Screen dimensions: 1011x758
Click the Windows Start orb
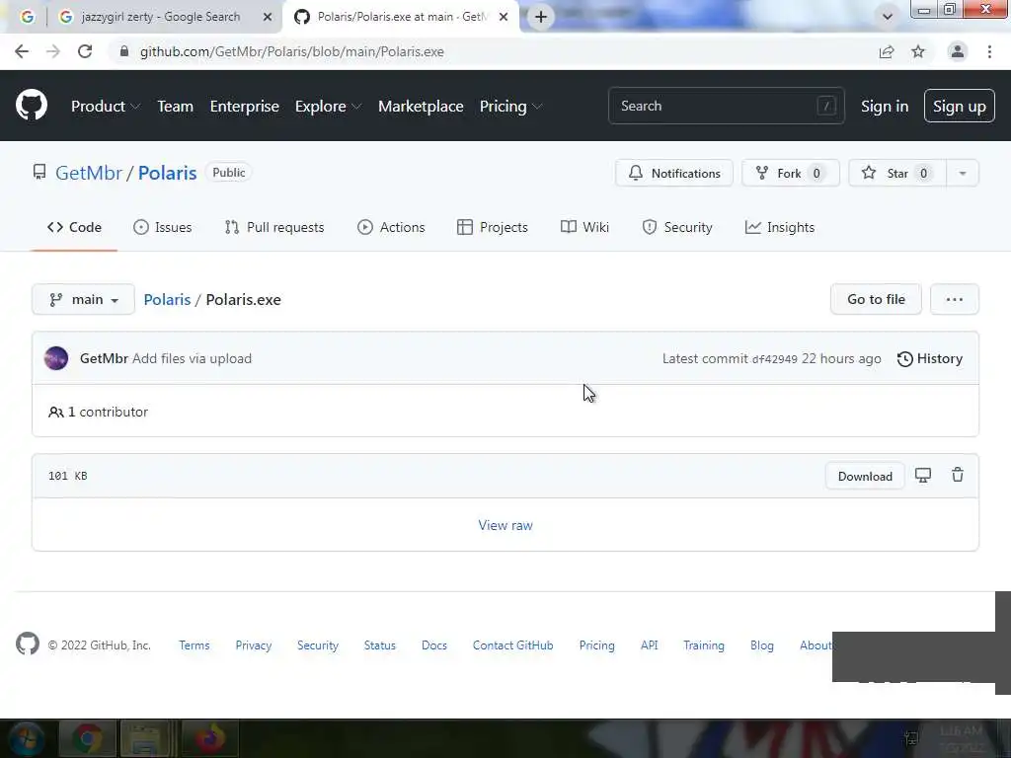27,738
